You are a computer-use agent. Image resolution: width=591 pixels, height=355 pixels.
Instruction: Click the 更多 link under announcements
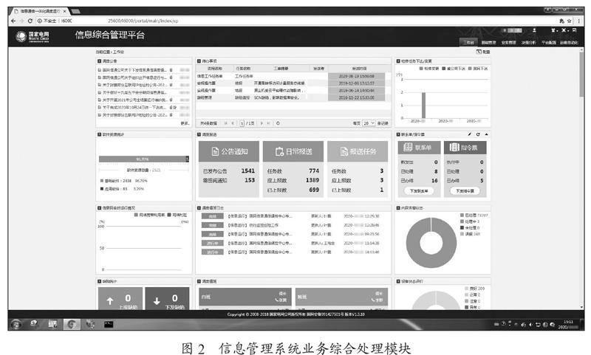(185, 123)
